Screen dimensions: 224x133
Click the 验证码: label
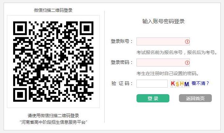pyautogui.click(x=122, y=83)
